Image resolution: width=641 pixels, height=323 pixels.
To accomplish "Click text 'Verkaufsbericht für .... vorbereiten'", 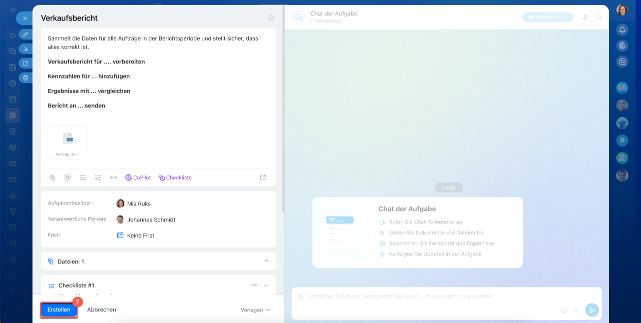I will (x=96, y=61).
